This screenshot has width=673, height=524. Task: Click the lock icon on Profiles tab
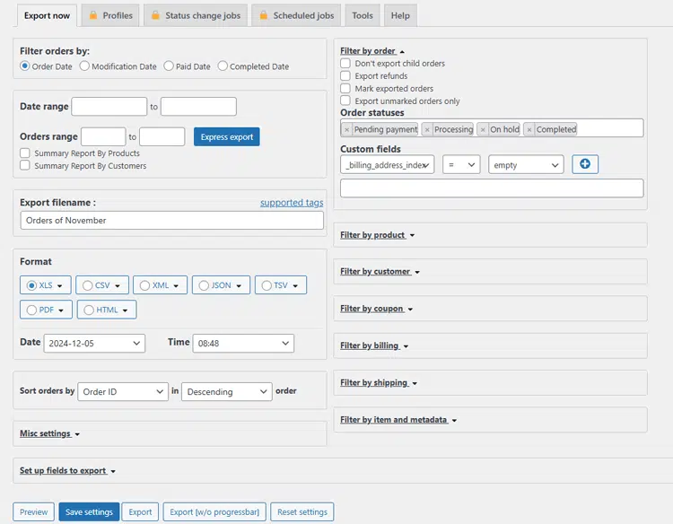pos(92,15)
